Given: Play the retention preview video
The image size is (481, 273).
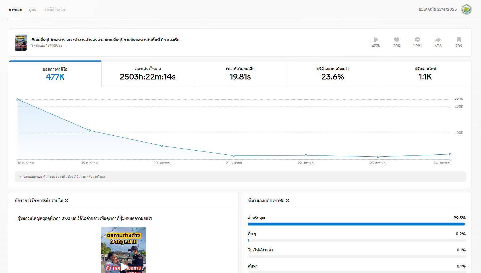Looking at the screenshot, I should click(x=124, y=267).
